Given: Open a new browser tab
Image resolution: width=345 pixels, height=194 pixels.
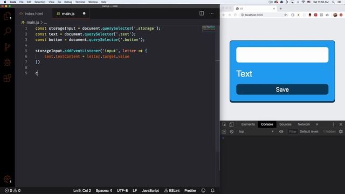Looking at the screenshot, I should pyautogui.click(x=281, y=9).
